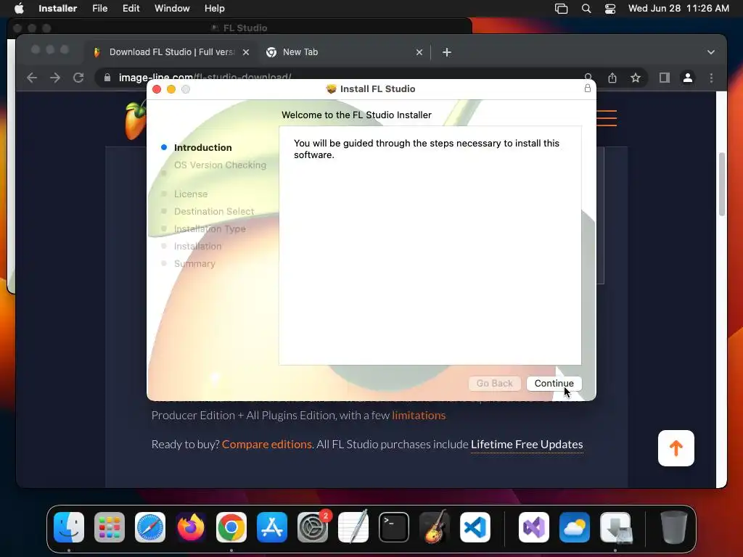Open Terminal from the Dock

pos(394,527)
